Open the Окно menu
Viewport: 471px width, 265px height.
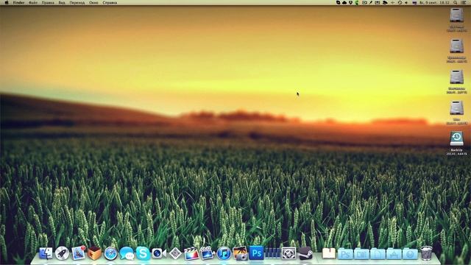point(93,2)
